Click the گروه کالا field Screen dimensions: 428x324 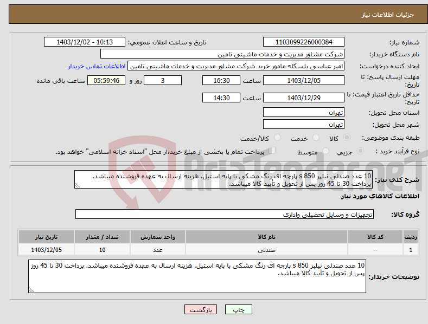[225, 215]
